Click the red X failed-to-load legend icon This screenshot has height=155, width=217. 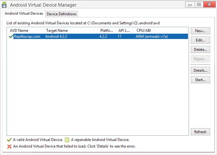click(x=9, y=146)
